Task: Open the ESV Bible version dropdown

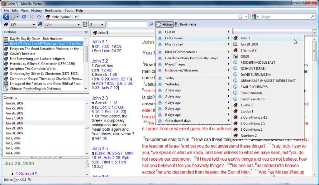Action: click(23, 24)
